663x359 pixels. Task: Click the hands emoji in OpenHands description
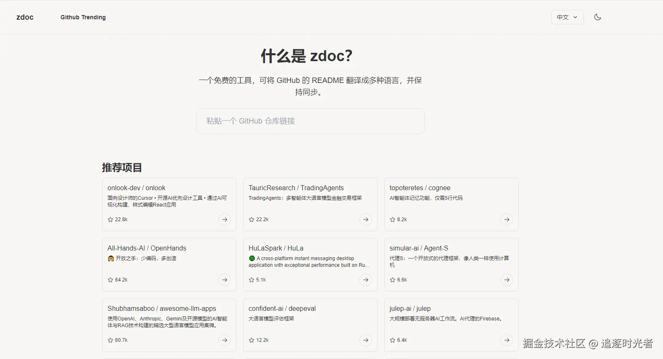pyautogui.click(x=111, y=258)
